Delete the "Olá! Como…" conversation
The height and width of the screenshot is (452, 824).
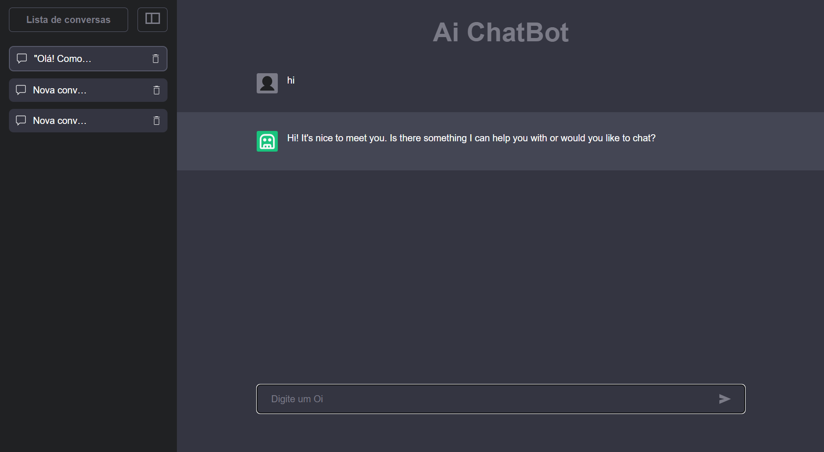point(156,59)
